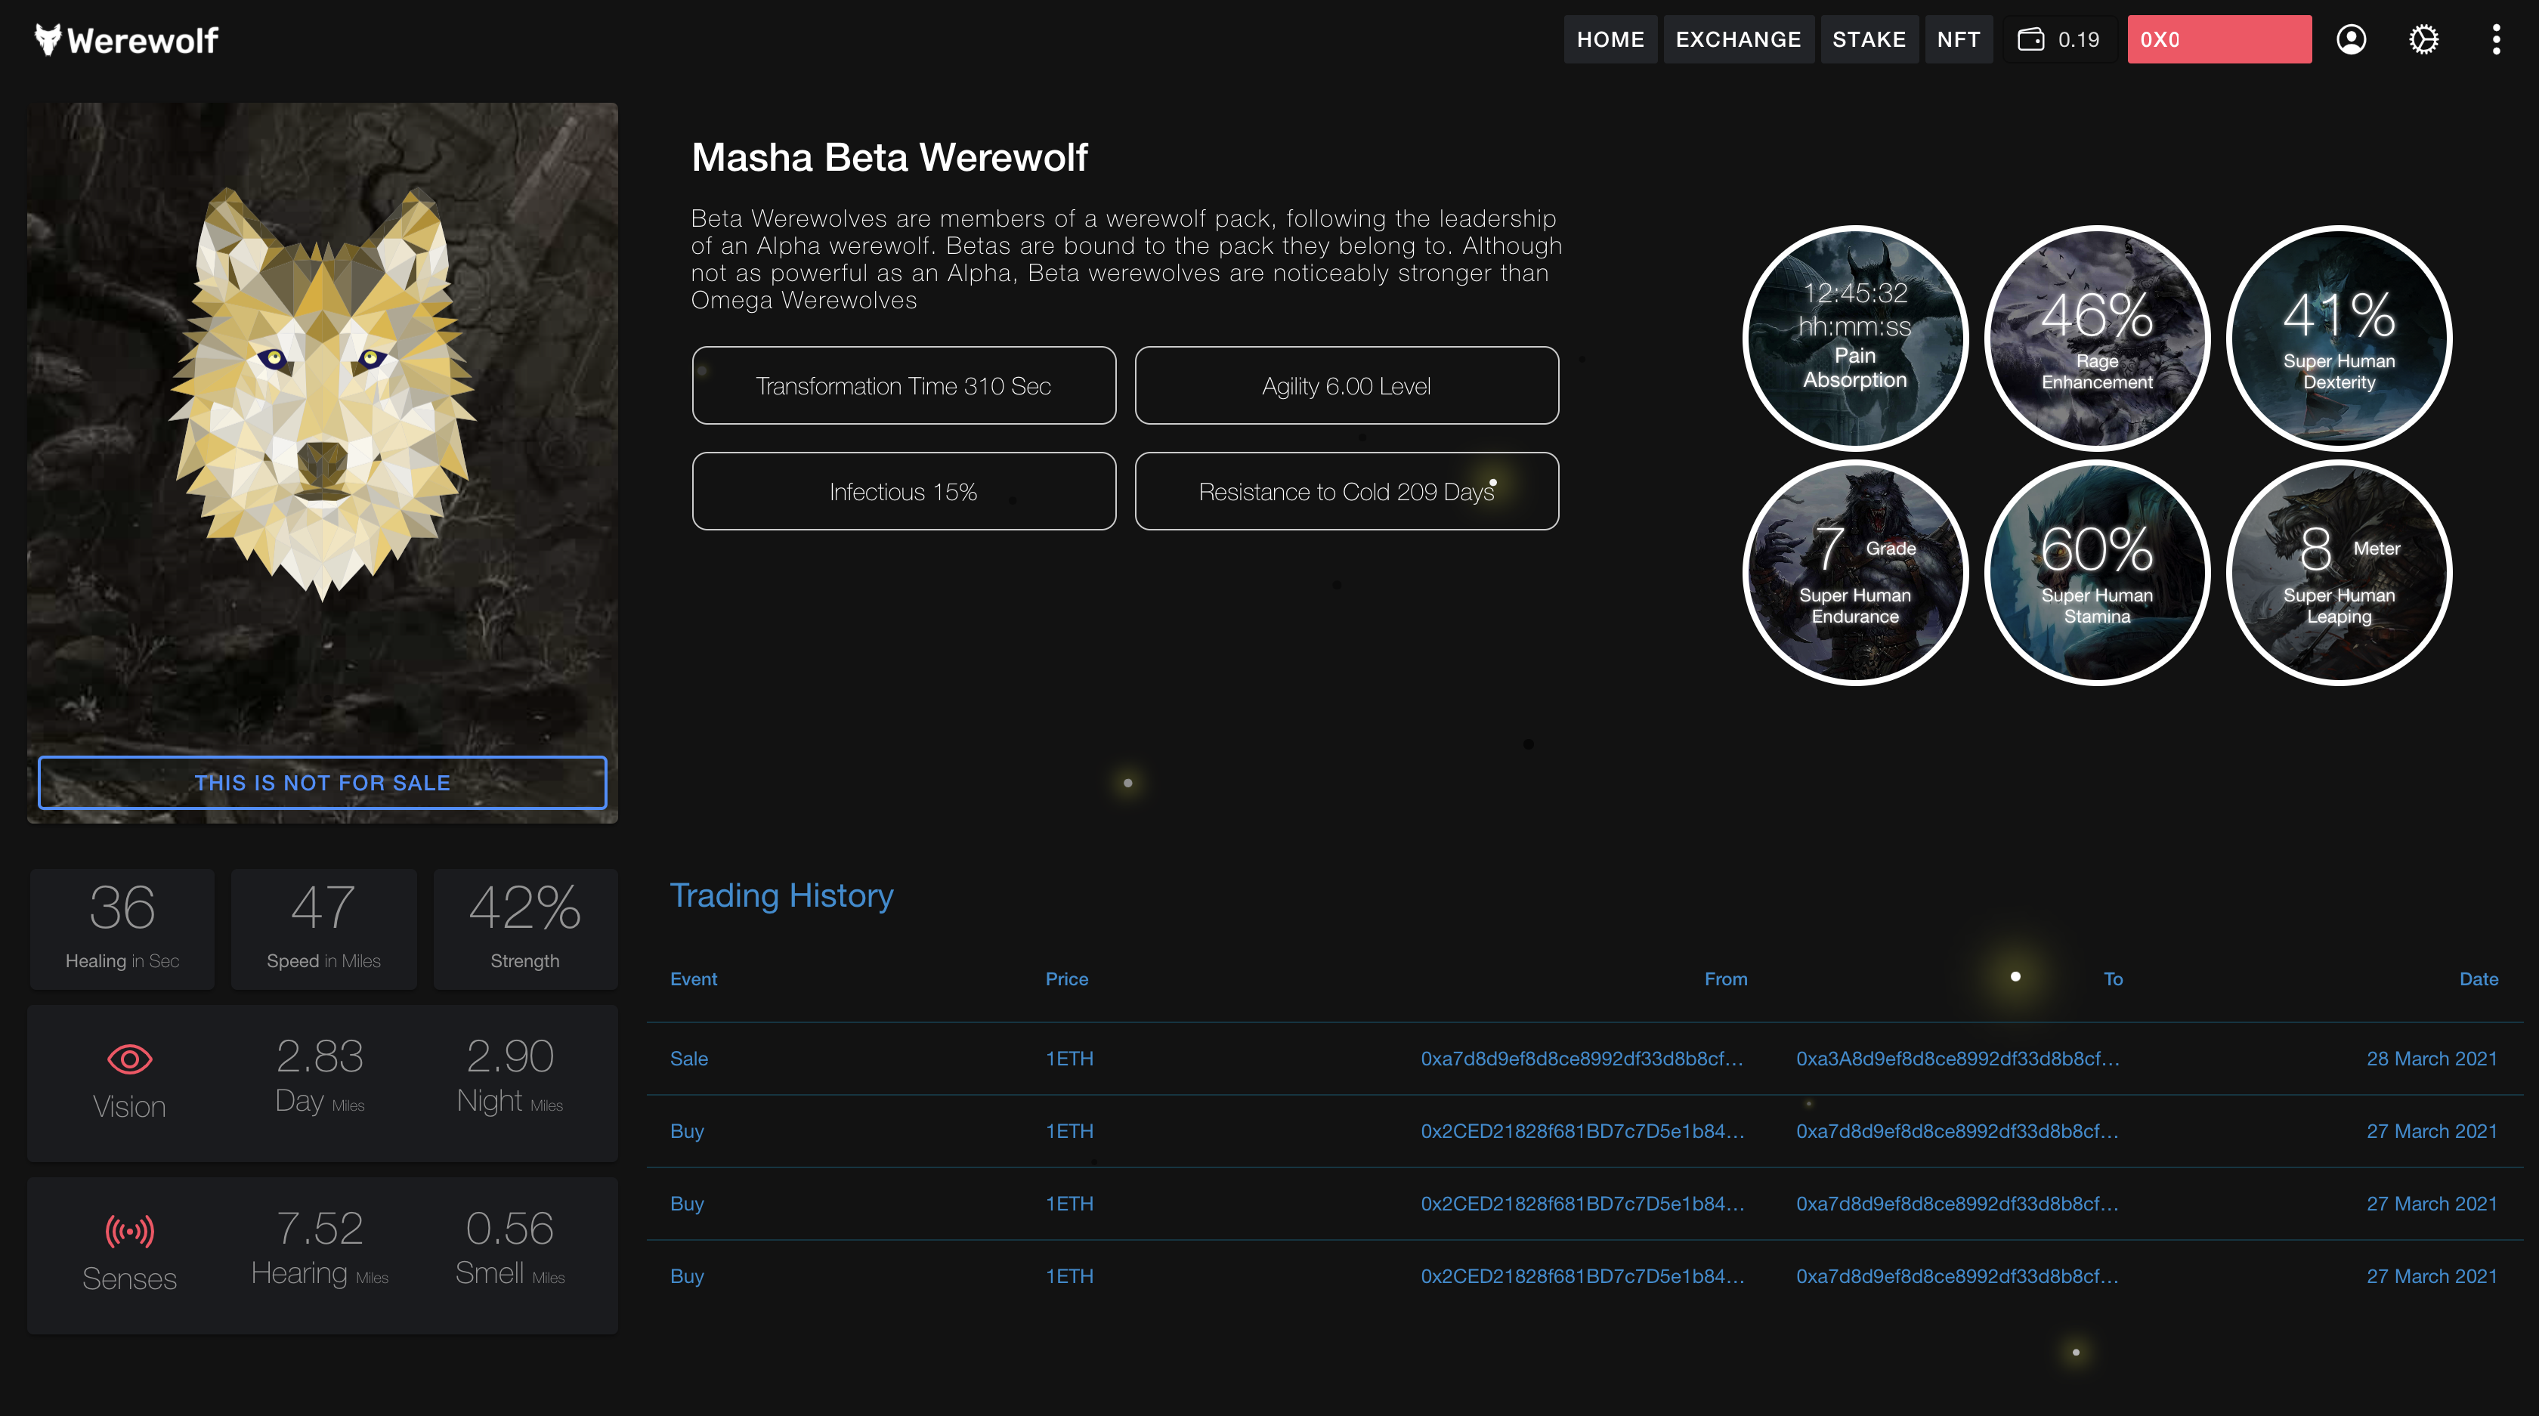Switch to the HOME tab
The image size is (2539, 1416).
tap(1610, 39)
